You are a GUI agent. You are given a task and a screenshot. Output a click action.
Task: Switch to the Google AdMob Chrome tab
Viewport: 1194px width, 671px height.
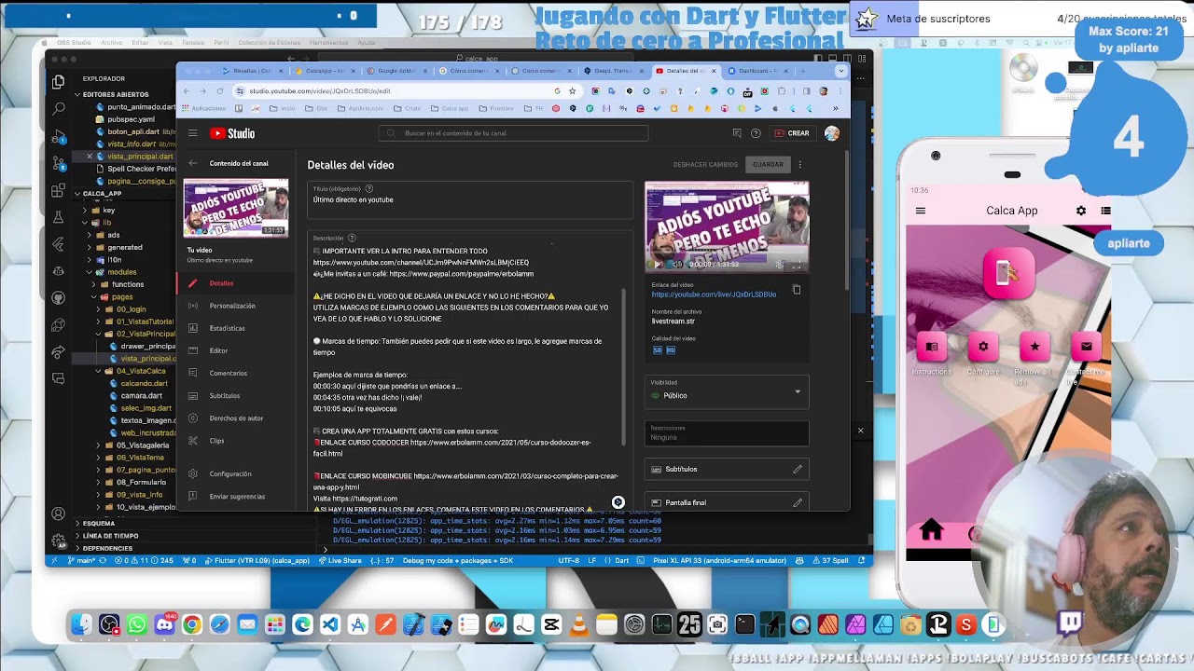(x=396, y=71)
